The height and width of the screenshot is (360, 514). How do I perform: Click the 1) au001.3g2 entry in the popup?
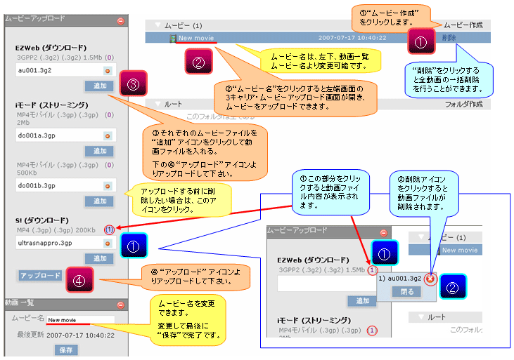click(400, 279)
